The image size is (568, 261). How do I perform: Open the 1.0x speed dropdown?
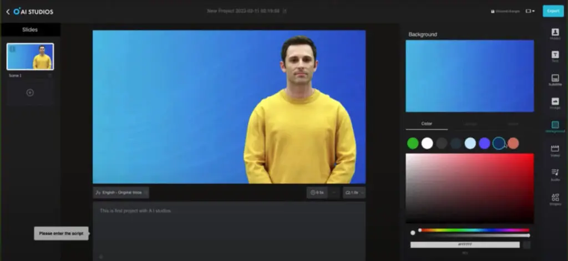point(354,192)
